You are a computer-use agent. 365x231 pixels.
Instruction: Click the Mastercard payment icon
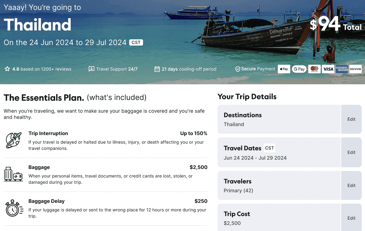(x=314, y=69)
